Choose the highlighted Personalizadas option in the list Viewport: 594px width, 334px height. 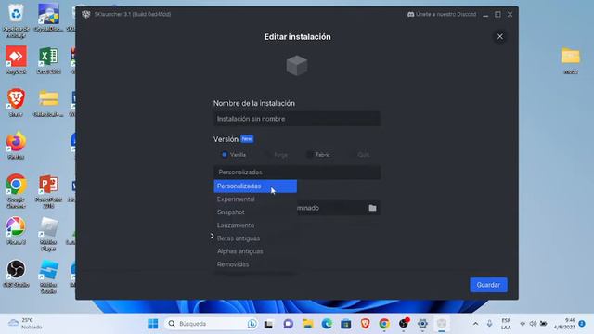coord(255,186)
